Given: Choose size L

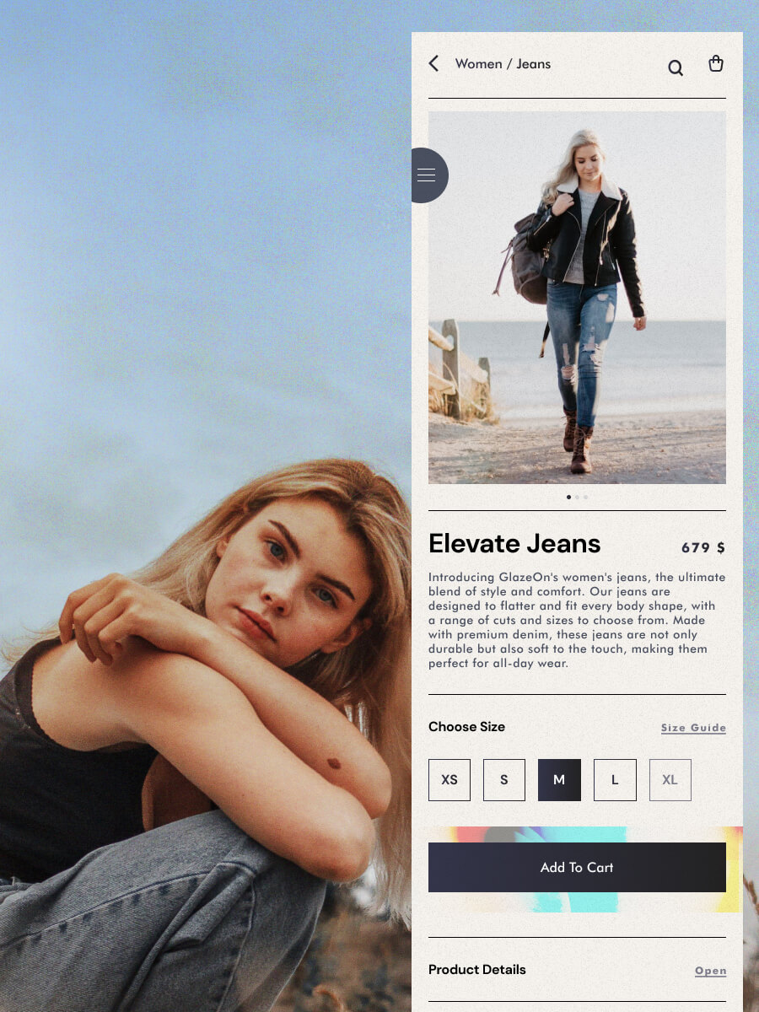Looking at the screenshot, I should point(615,780).
